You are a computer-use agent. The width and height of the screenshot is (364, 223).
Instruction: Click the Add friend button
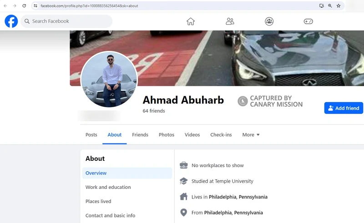coord(344,108)
